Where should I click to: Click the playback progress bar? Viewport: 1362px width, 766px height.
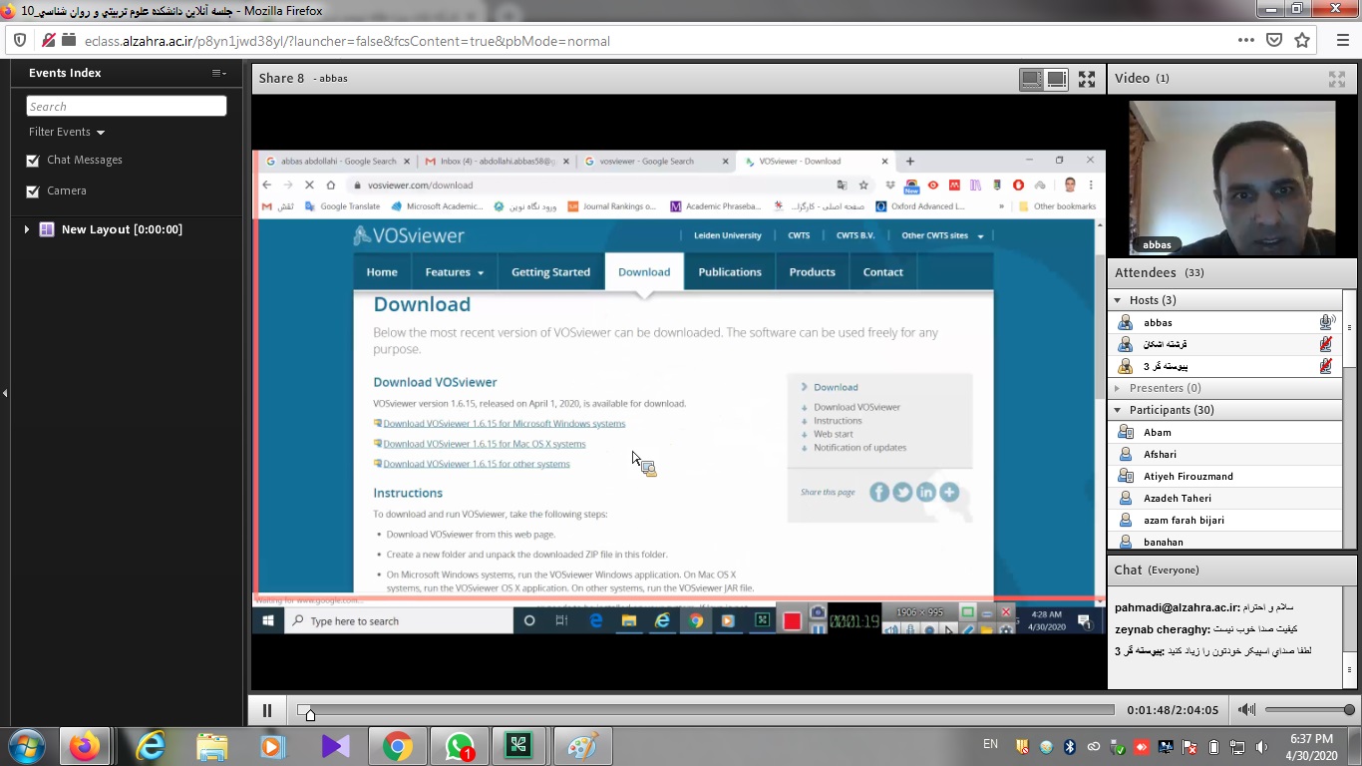(x=705, y=710)
